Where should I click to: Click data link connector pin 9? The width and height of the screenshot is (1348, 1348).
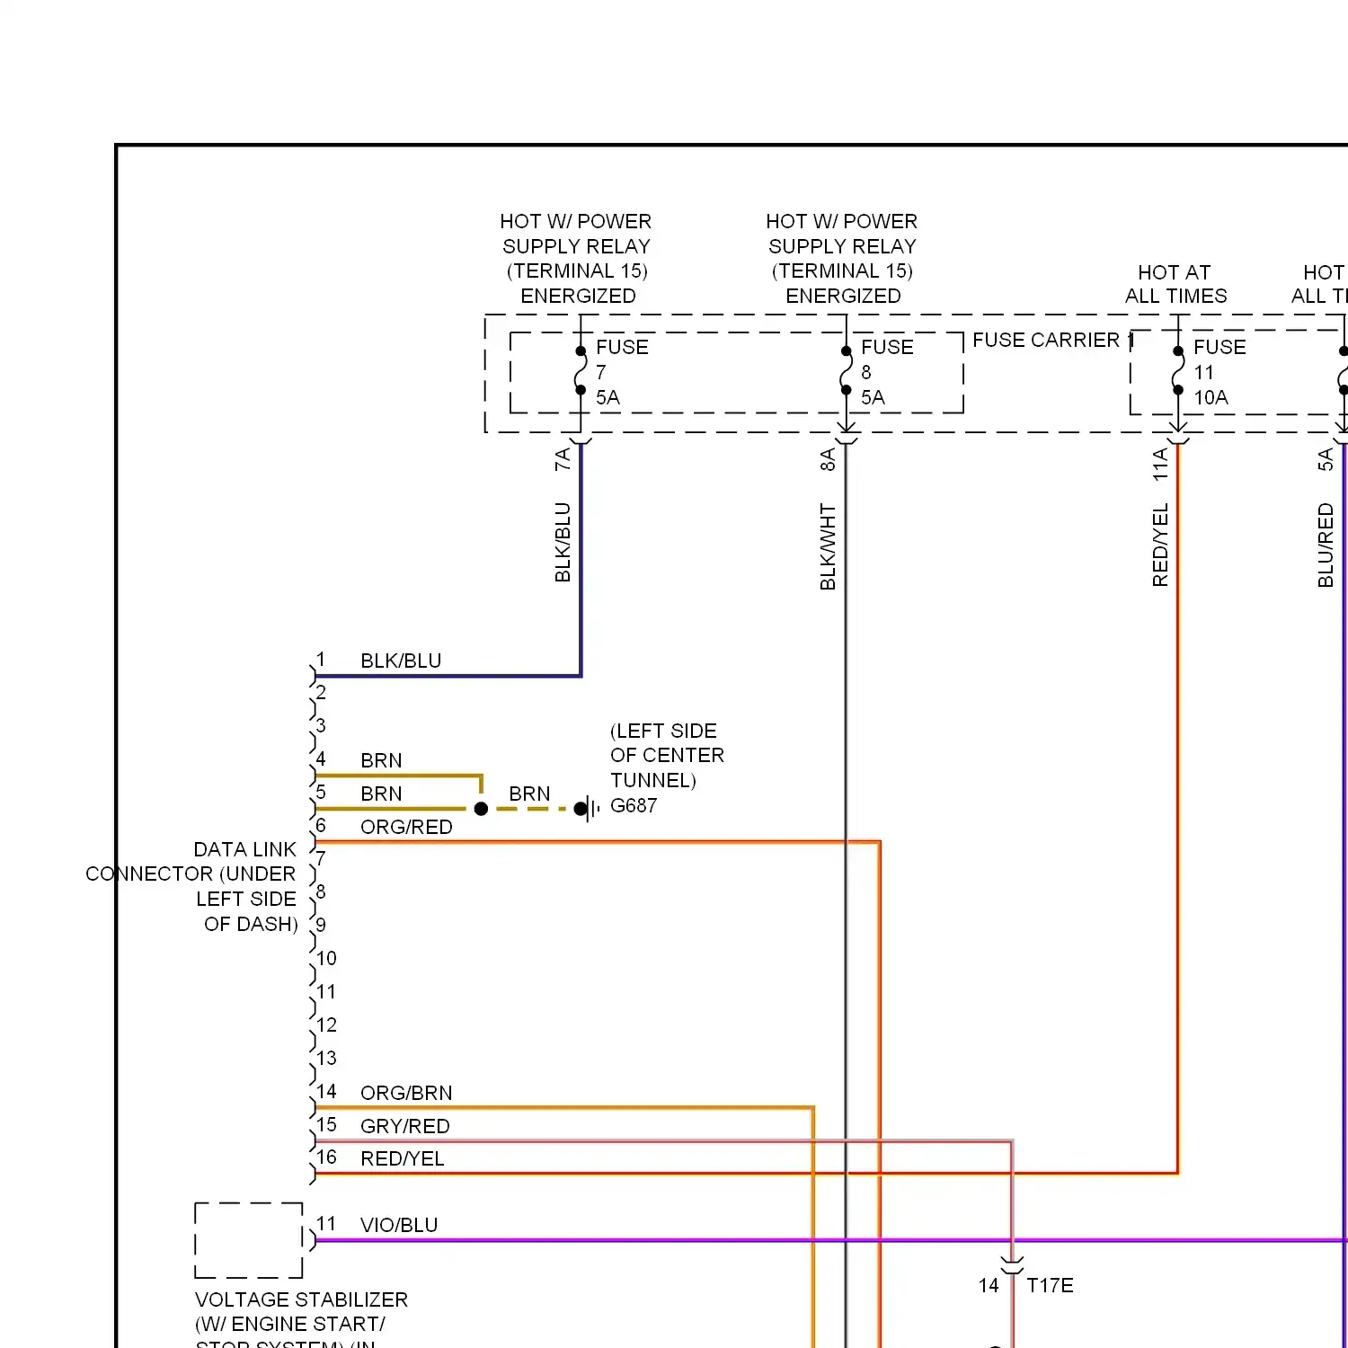pyautogui.click(x=321, y=925)
